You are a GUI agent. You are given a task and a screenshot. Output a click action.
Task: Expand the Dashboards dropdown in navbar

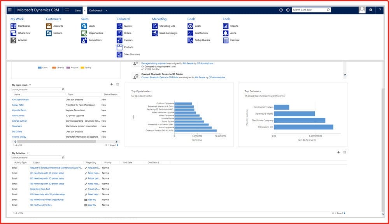(106, 10)
